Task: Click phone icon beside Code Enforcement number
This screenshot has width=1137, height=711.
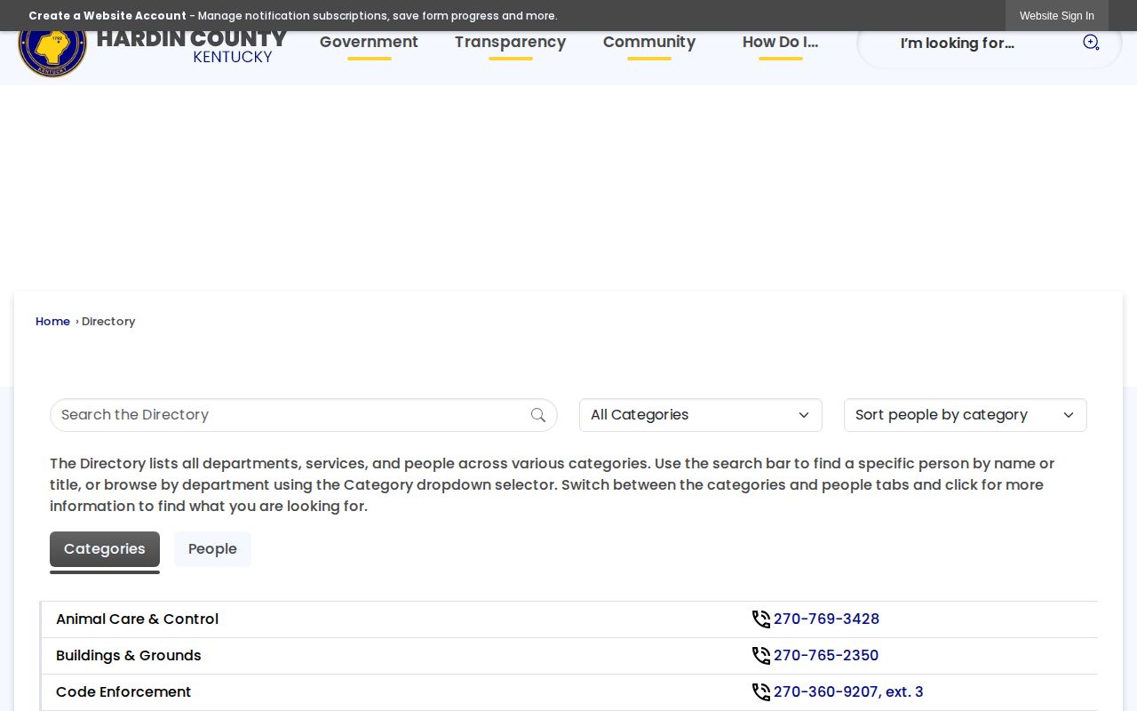Action: pyautogui.click(x=760, y=692)
